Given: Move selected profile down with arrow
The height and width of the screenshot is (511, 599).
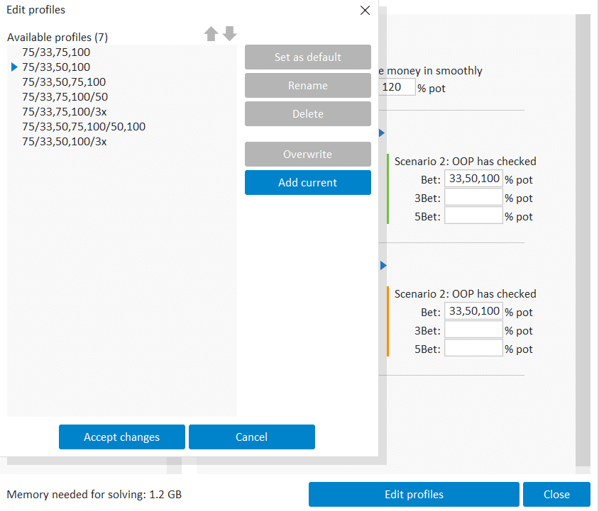Looking at the screenshot, I should tap(229, 33).
